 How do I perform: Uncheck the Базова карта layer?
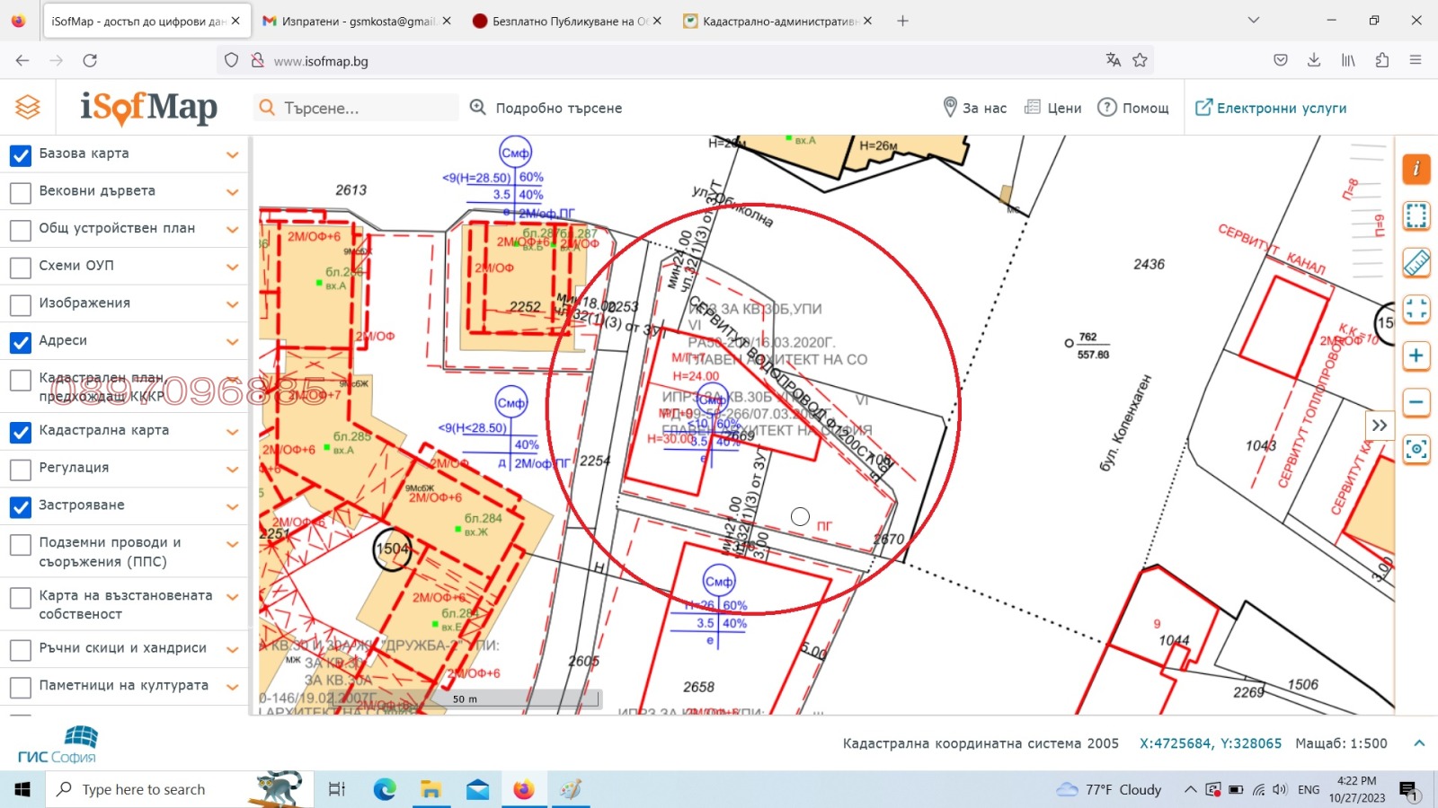pyautogui.click(x=21, y=154)
